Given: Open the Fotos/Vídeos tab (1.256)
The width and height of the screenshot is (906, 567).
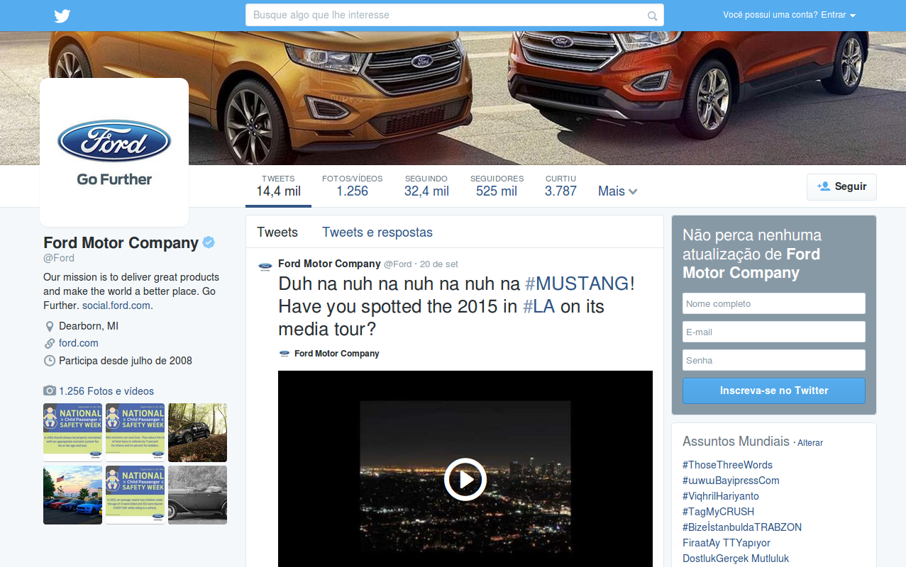Looking at the screenshot, I should [352, 186].
